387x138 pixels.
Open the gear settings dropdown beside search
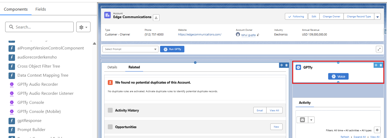[83, 27]
